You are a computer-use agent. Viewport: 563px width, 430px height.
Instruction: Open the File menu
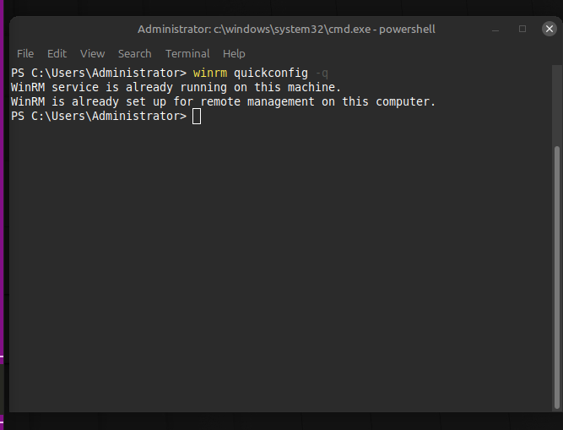pyautogui.click(x=25, y=53)
